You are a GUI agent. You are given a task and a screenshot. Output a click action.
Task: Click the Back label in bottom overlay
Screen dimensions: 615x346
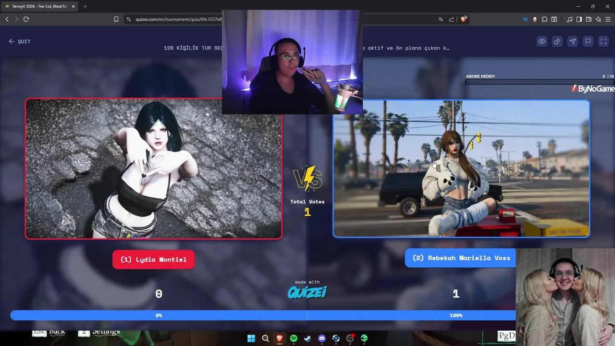point(57,332)
